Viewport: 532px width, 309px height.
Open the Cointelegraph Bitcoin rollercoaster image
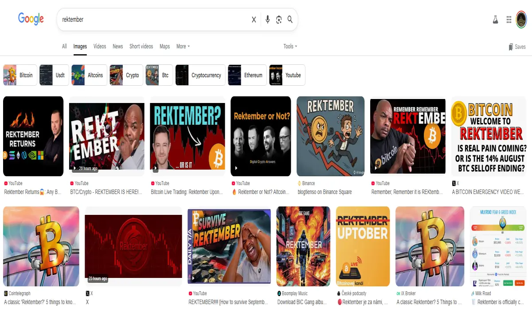point(41,246)
